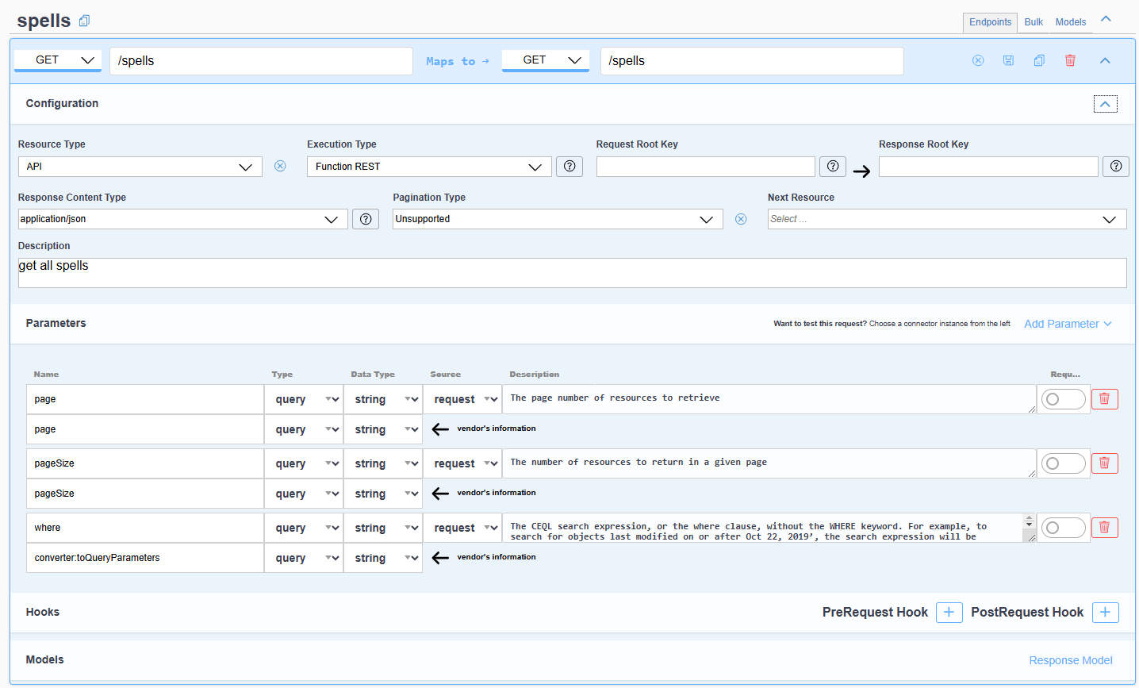
Task: Clear the Resource Type selection
Action: (279, 166)
